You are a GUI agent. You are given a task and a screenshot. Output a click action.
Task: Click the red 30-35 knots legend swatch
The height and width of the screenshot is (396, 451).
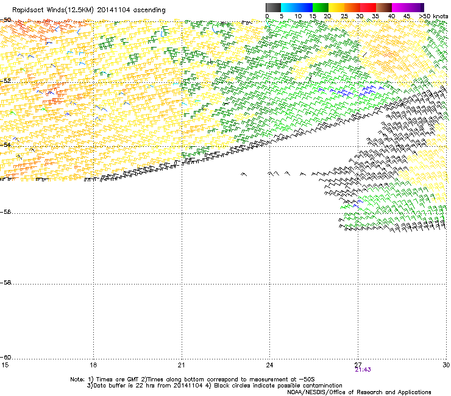tap(368, 7)
